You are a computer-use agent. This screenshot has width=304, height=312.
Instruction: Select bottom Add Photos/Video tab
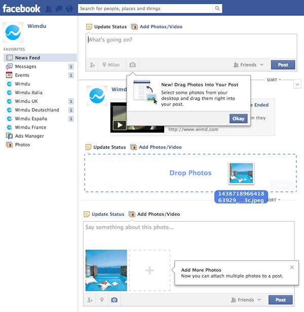coord(155,214)
